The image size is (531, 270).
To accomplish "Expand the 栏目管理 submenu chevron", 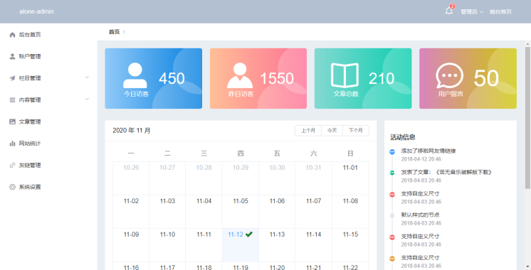I will [x=87, y=77].
